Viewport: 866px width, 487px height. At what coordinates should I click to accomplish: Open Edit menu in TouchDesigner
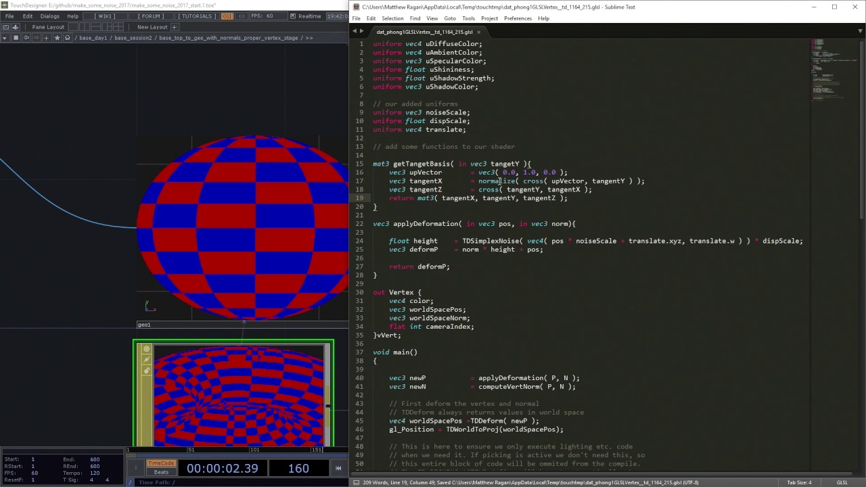28,16
